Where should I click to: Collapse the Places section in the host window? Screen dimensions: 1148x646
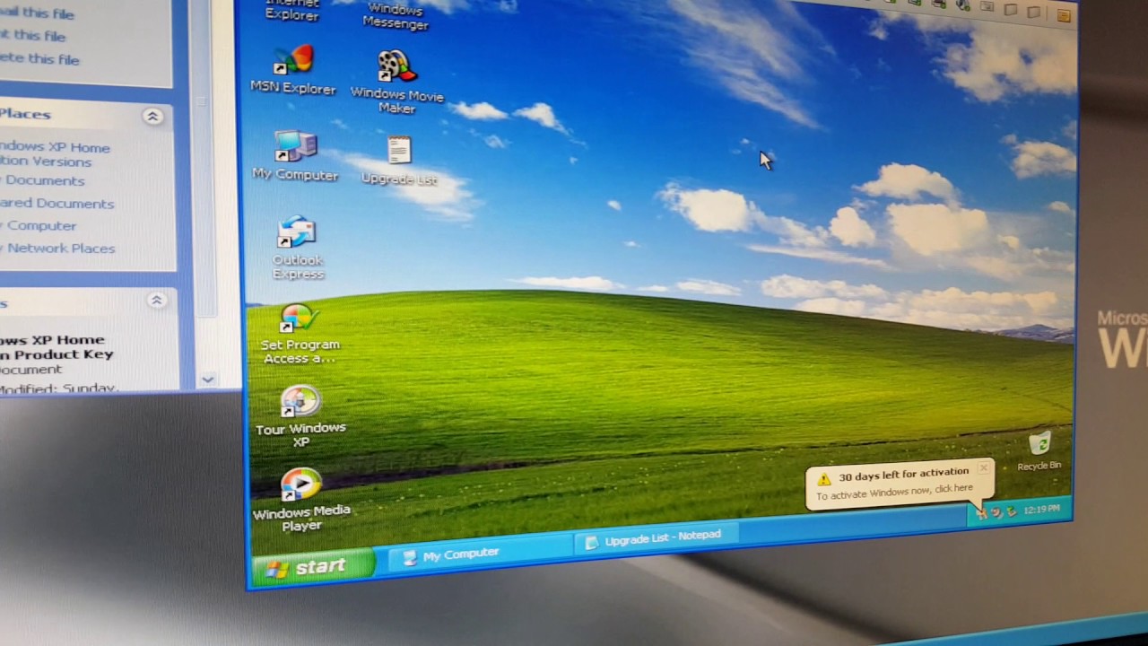click(x=152, y=116)
